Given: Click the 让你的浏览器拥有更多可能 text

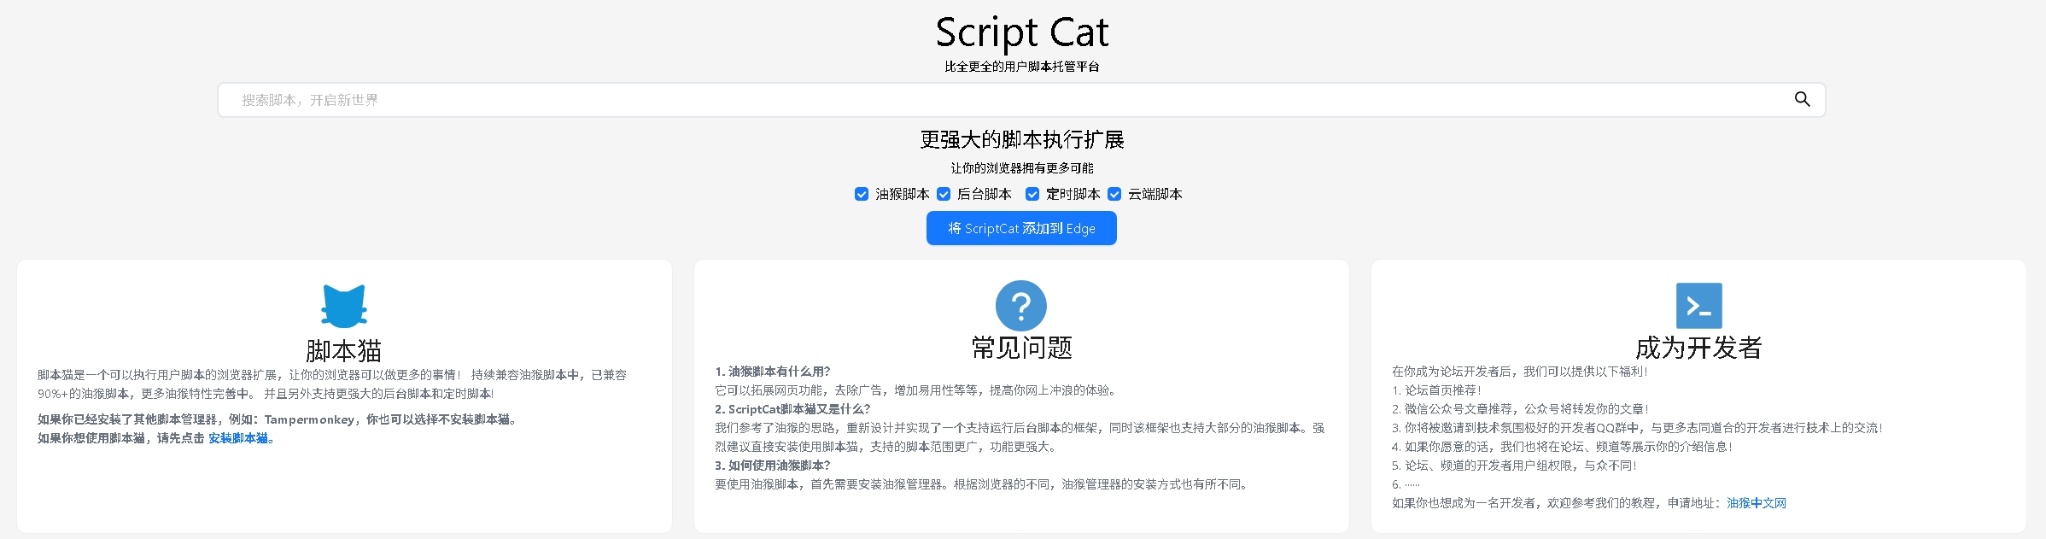Looking at the screenshot, I should point(1021,168).
